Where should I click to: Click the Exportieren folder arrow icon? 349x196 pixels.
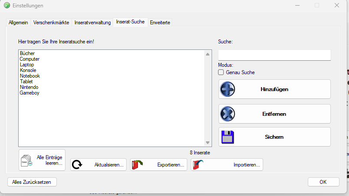point(137,165)
